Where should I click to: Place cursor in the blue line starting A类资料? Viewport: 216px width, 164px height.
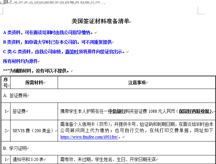tap(48, 32)
